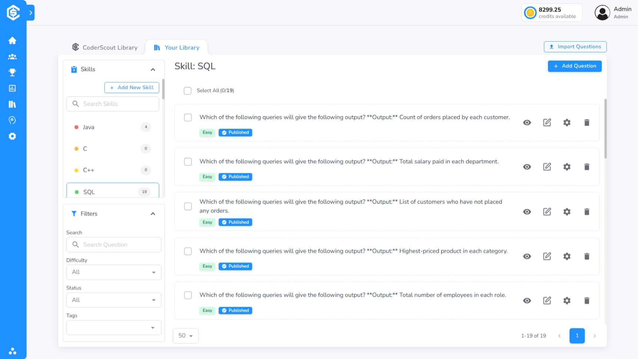
Task: Collapse the Skills panel
Action: (x=153, y=70)
